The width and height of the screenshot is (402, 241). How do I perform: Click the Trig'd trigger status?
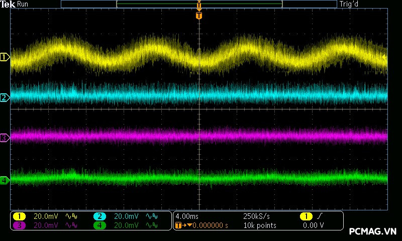[350, 5]
